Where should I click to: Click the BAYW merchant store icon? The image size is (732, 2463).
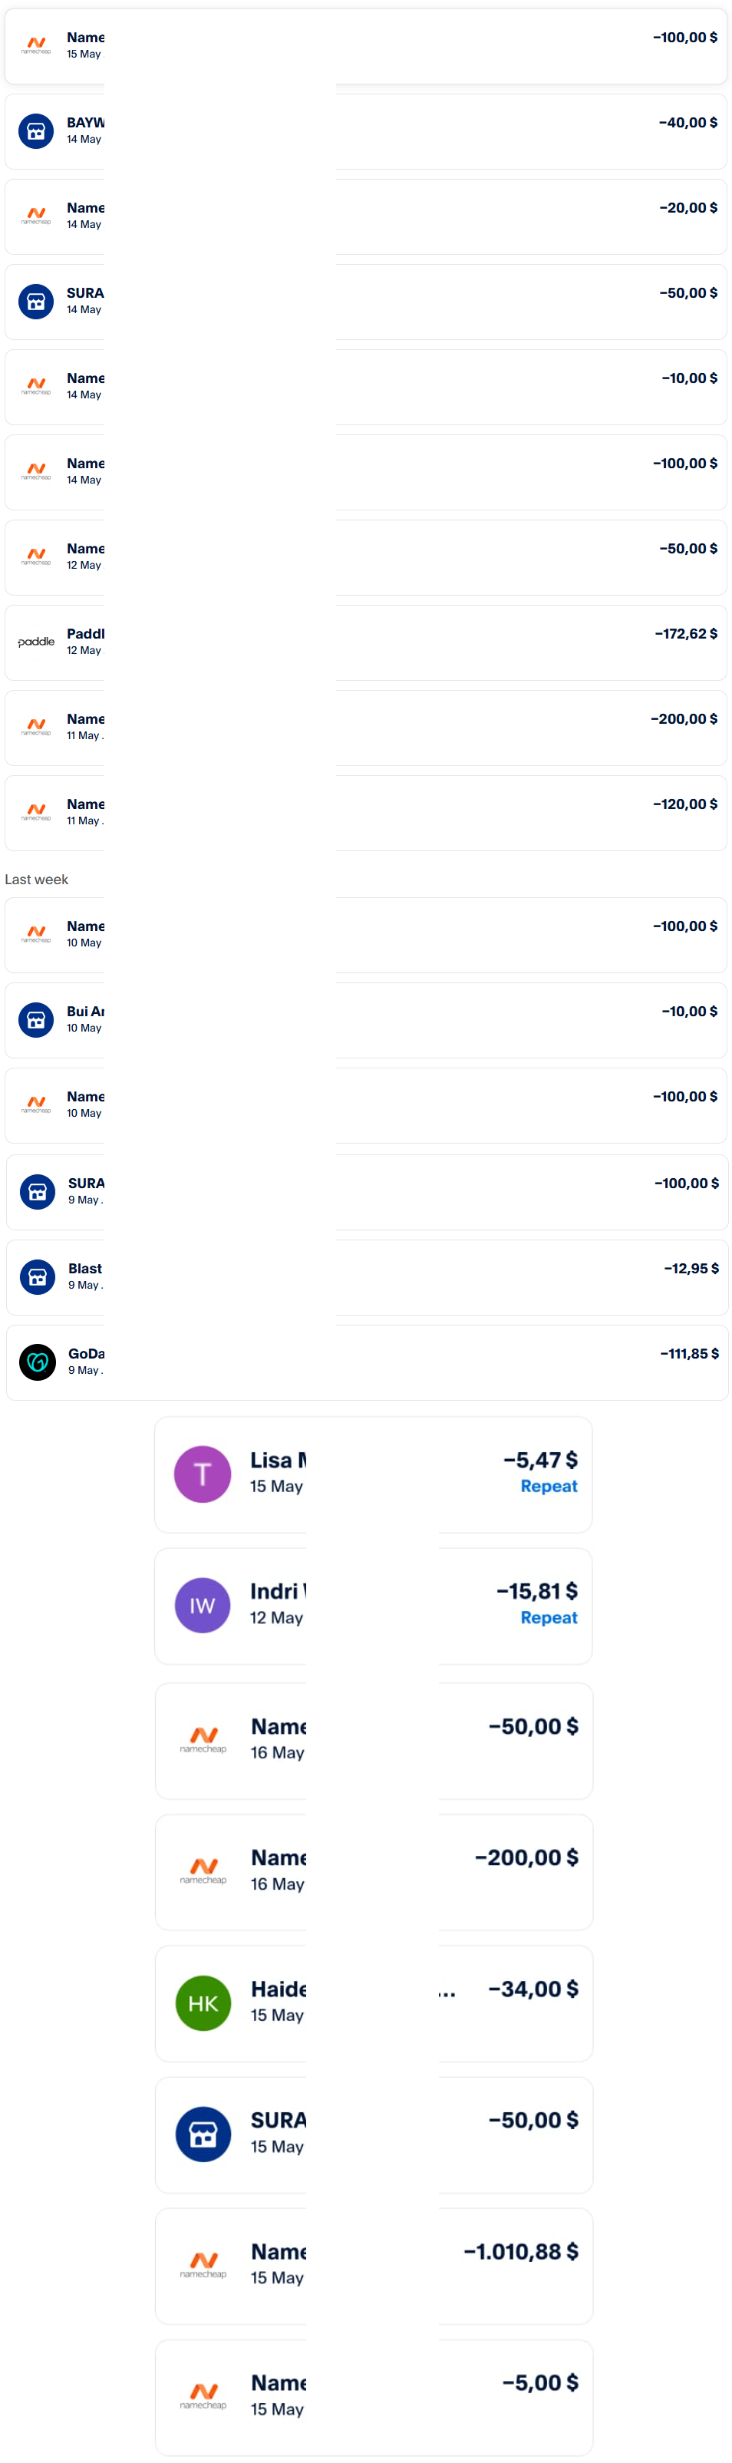click(36, 131)
